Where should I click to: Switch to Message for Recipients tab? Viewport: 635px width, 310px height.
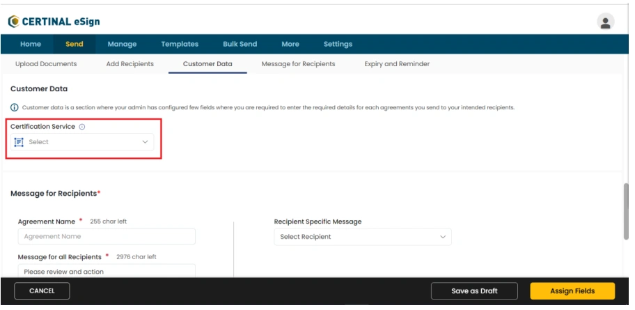click(x=299, y=64)
